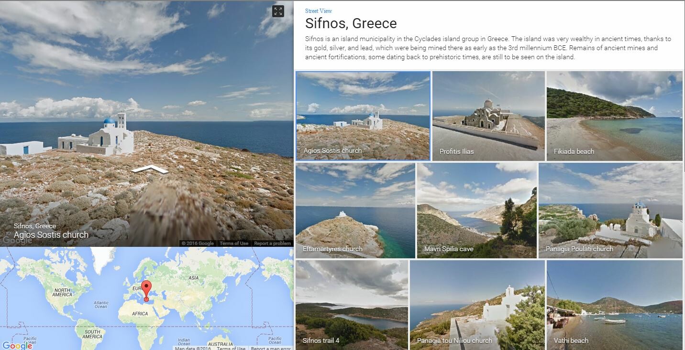View Panagia Poulati church thumbnail
Viewport: 685px width, 350px height.
(610, 211)
